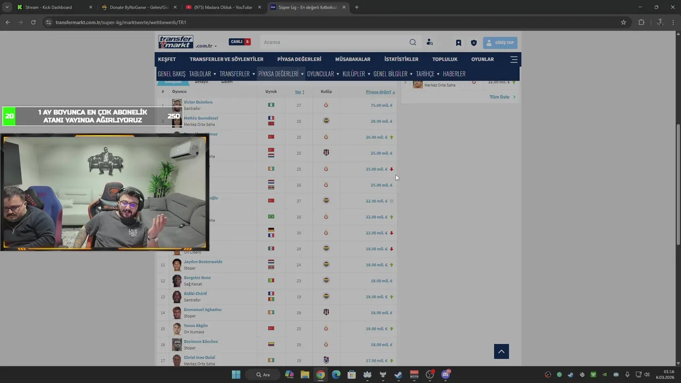Viewport: 681px width, 383px height.
Task: Open MÜSABAKALAR in the main navigation
Action: coord(353,59)
